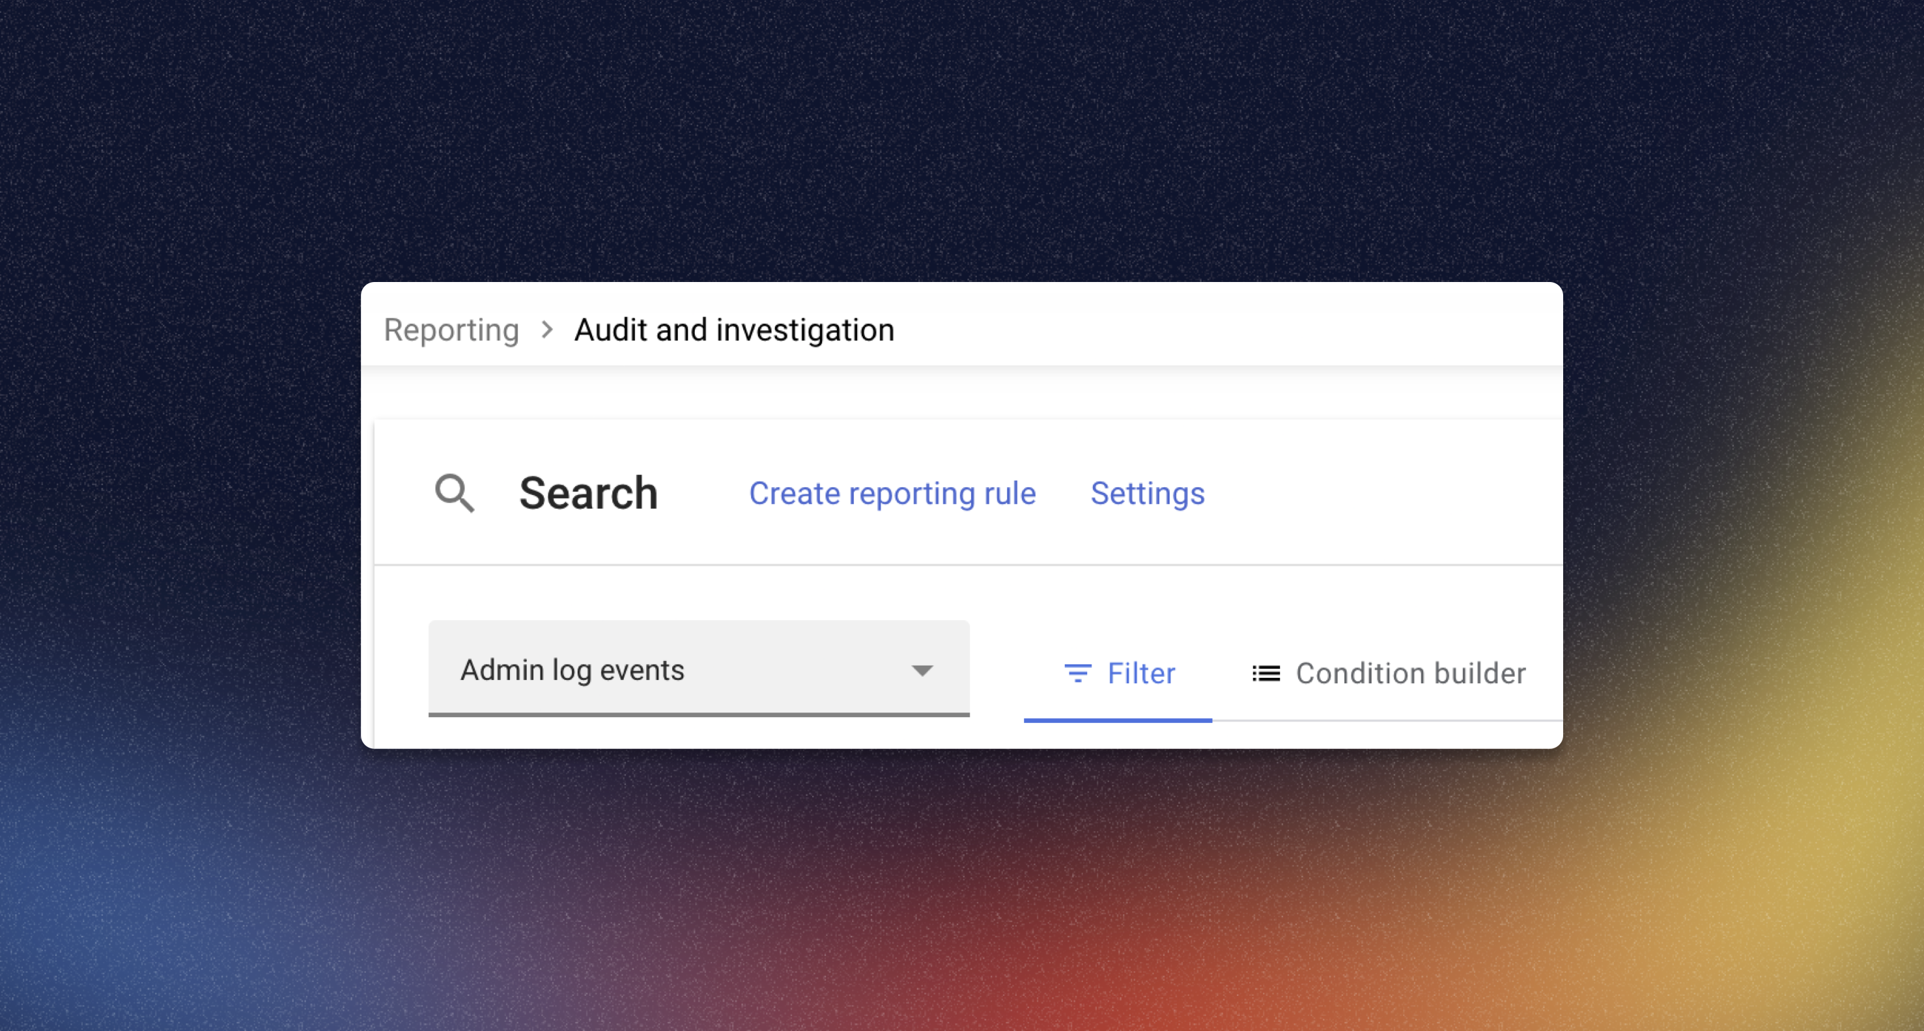Click the Reporting breadcrumb link
Viewport: 1924px width, 1031px height.
451,330
